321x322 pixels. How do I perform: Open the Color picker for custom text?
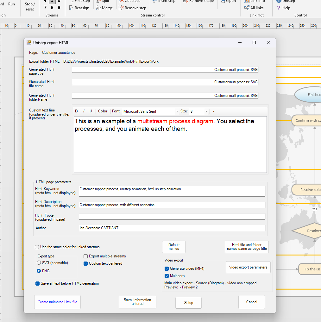pyautogui.click(x=103, y=111)
